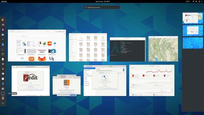Select Generale in Tweaks sidebar
The height and width of the screenshot is (115, 204).
pyautogui.click(x=90, y=68)
